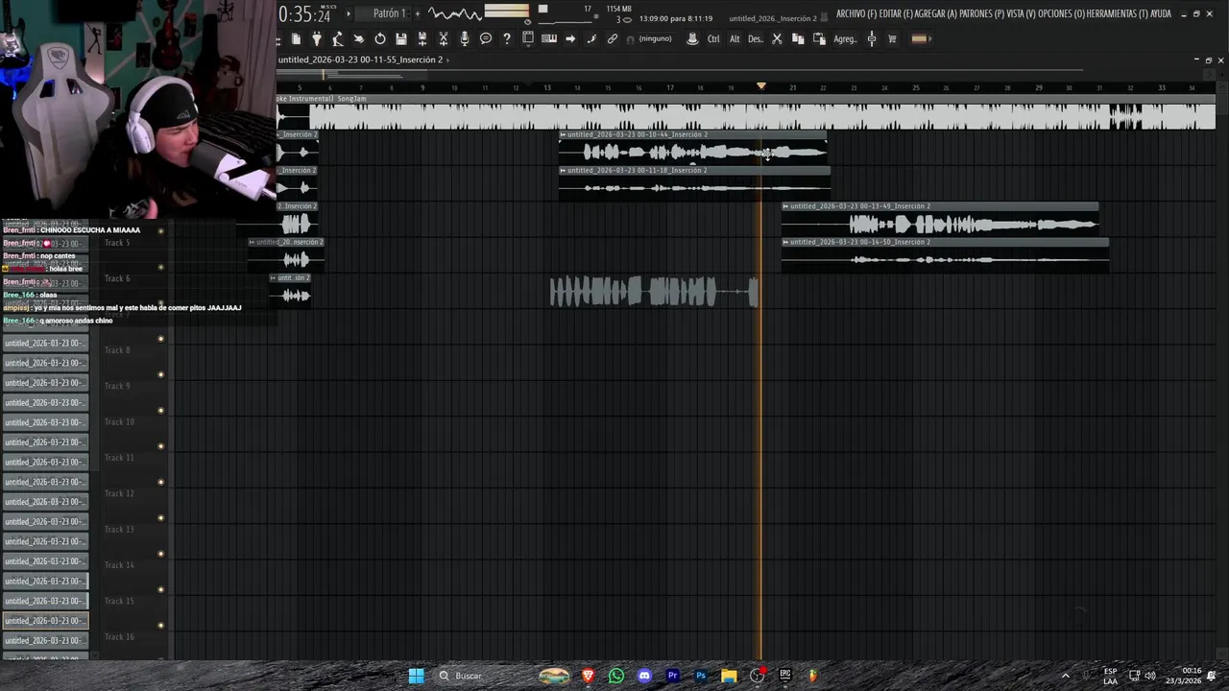The height and width of the screenshot is (691, 1229).
Task: Open Photoshop from taskbar
Action: pyautogui.click(x=701, y=676)
